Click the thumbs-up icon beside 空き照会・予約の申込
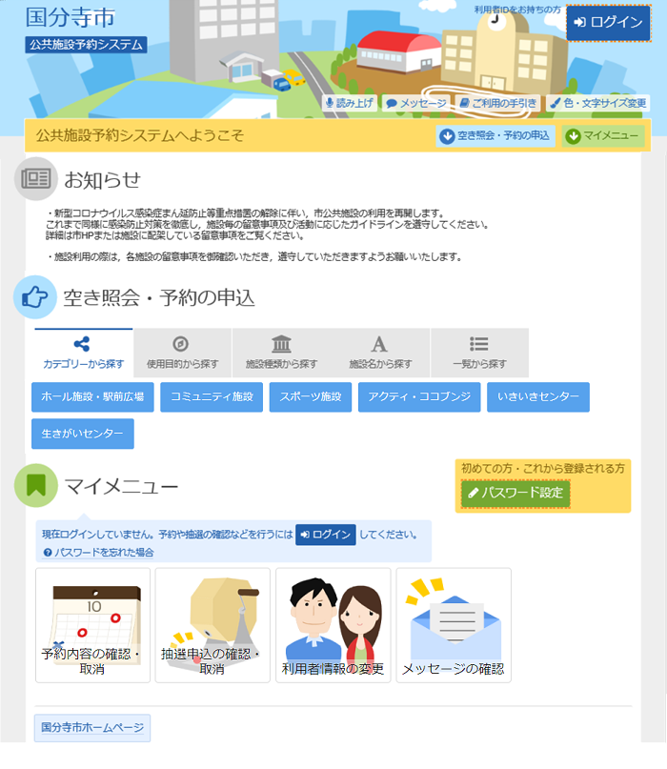The image size is (667, 769). (35, 297)
